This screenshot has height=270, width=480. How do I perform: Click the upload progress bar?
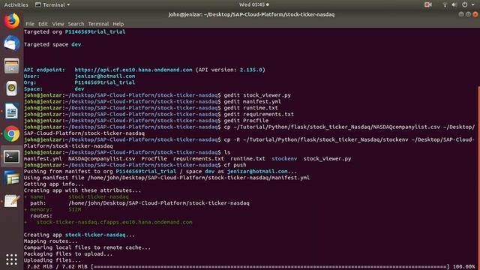270,267
